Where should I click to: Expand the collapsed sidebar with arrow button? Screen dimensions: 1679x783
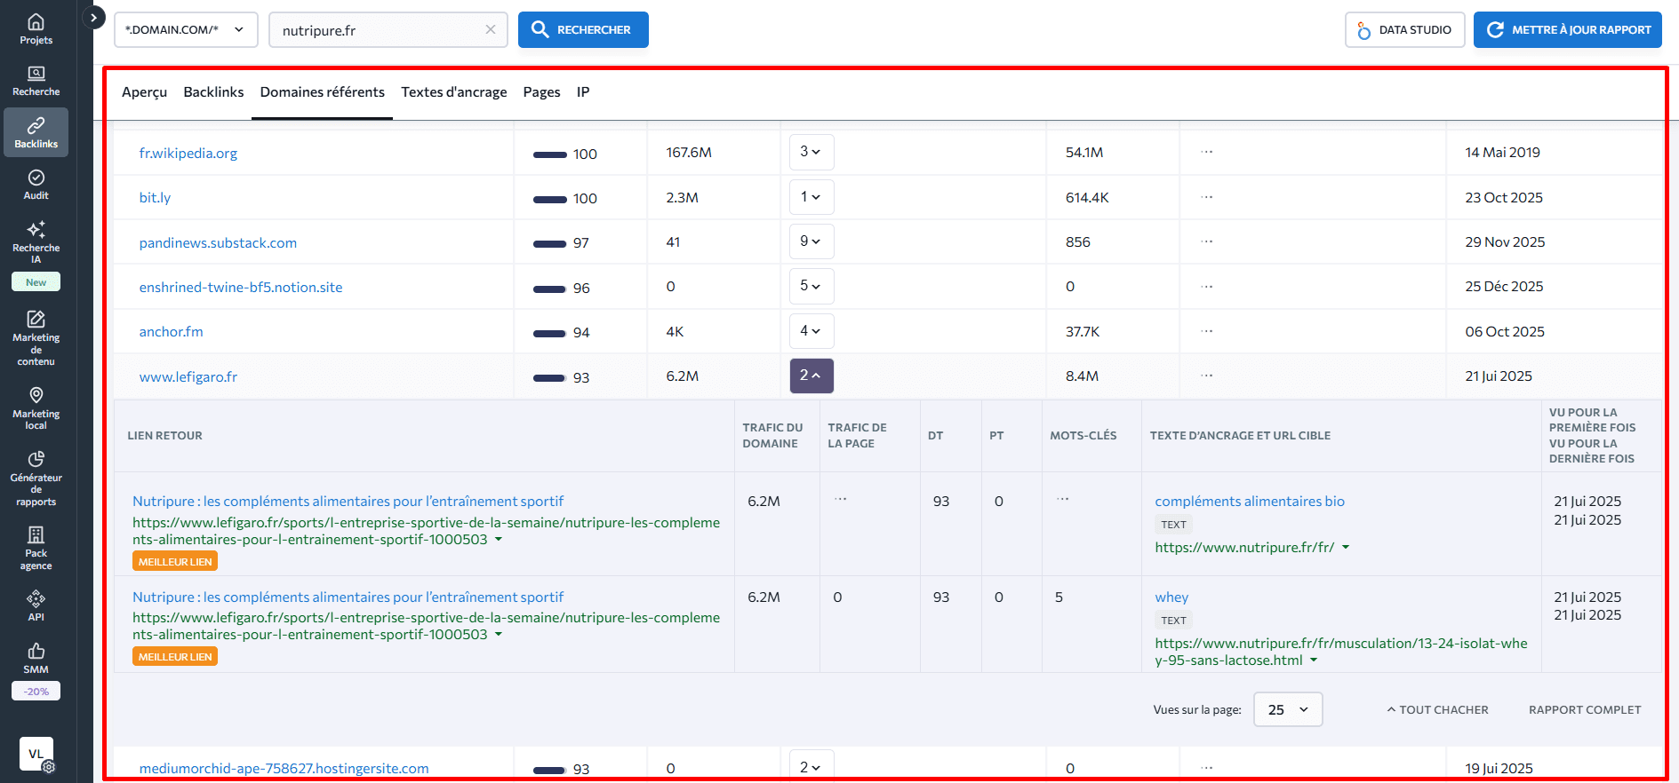pos(93,18)
